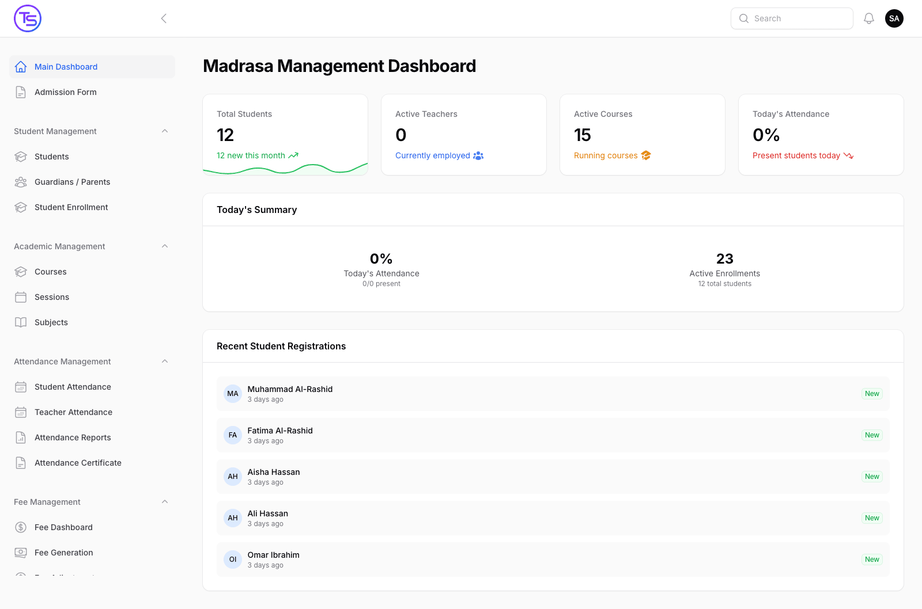Image resolution: width=922 pixels, height=609 pixels.
Task: Open Attendance Certificate page
Action: pos(92,463)
